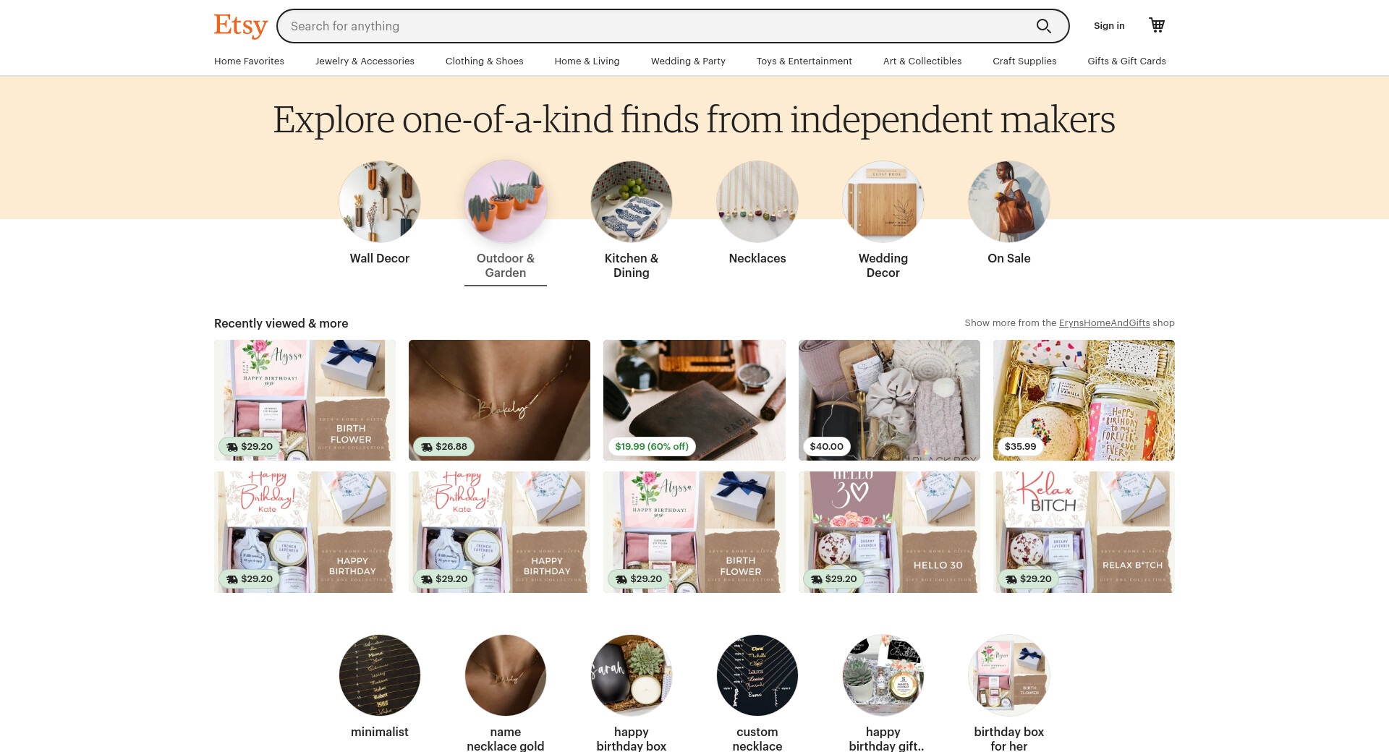1389x752 pixels.
Task: Open the $26.88 name necklace listing
Action: click(x=499, y=400)
